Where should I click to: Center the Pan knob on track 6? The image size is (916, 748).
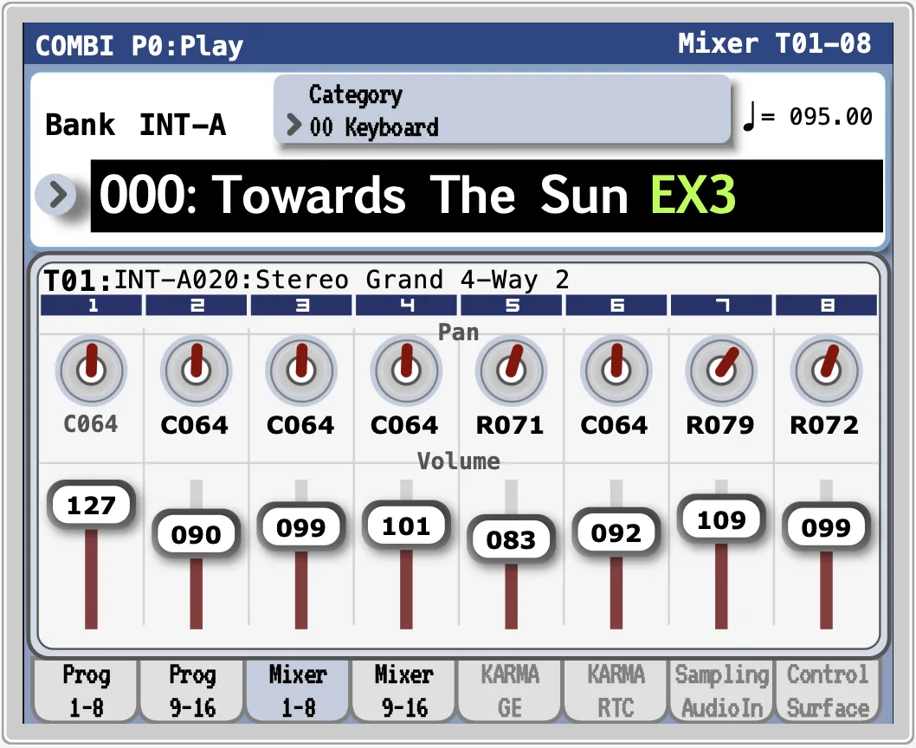(616, 370)
